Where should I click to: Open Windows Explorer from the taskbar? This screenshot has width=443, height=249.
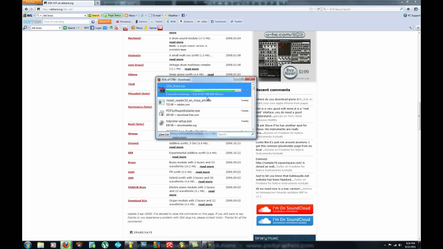[40, 245]
